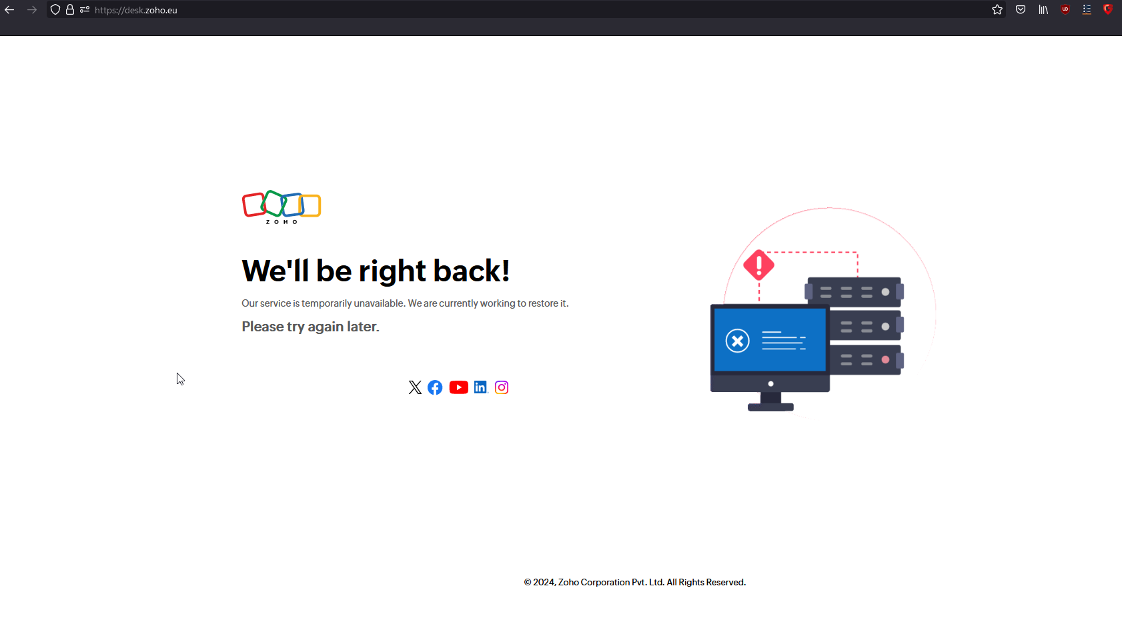The image size is (1122, 640).
Task: Open the LinkedIn social icon
Action: [481, 387]
